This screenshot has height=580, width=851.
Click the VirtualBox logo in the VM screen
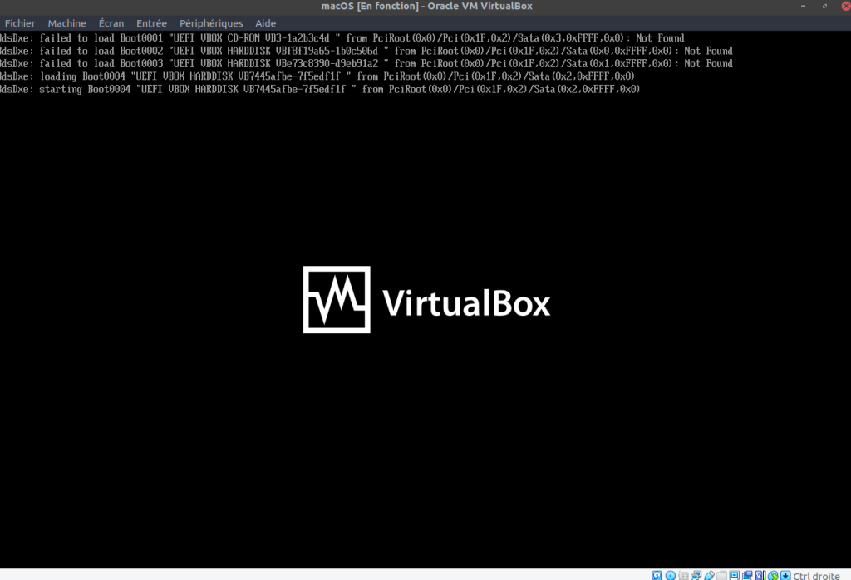425,300
